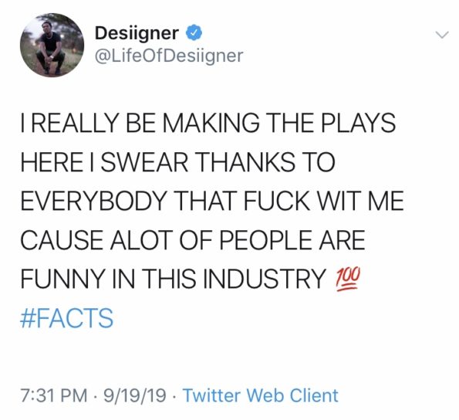This screenshot has width=459, height=420.
Task: Click the line "HERE I SWEAR THANKS TO"
Action: click(177, 162)
